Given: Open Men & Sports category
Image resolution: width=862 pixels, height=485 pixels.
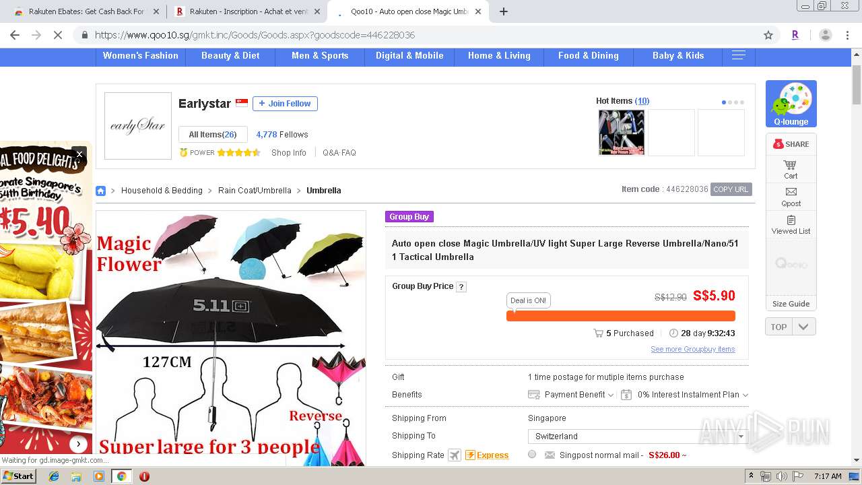Looking at the screenshot, I should [x=320, y=56].
